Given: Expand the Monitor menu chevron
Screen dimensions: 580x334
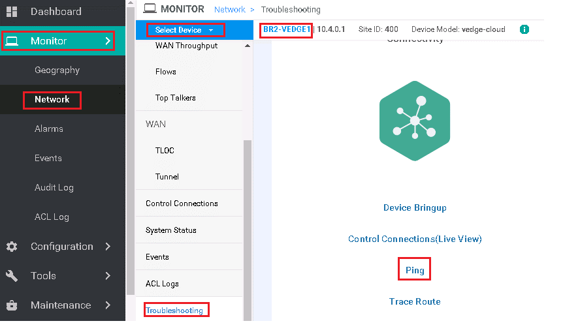Looking at the screenshot, I should pos(108,40).
